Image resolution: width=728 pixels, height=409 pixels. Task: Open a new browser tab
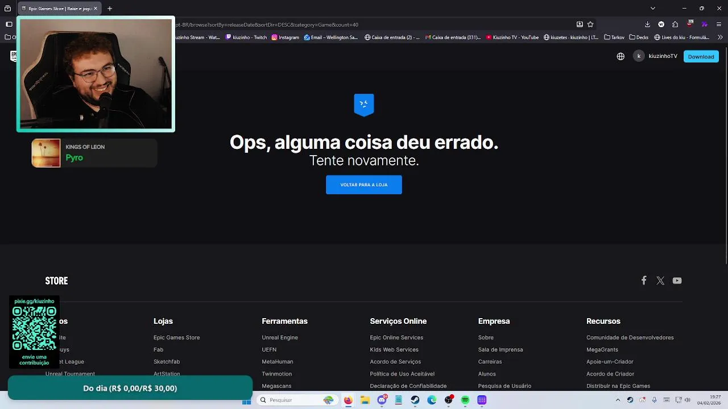(x=110, y=9)
